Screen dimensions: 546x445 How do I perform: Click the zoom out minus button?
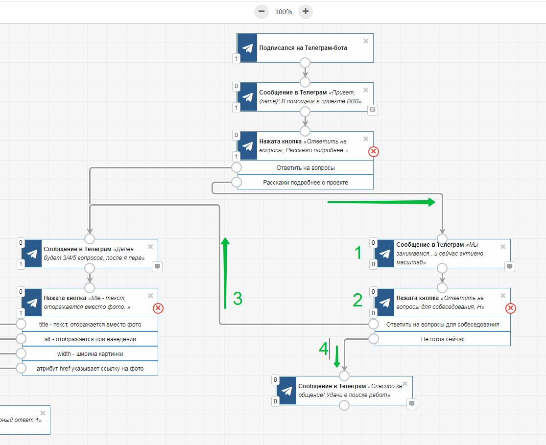(261, 11)
